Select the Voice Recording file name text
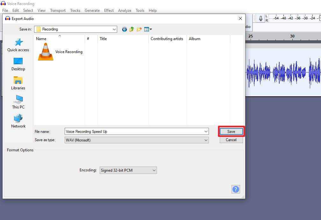The width and height of the screenshot is (321, 220). click(69, 52)
